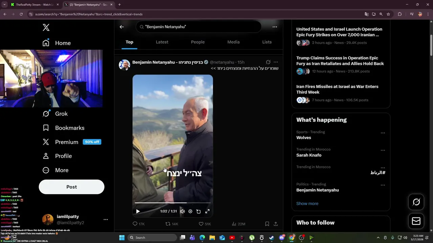Switch to the Top tab
This screenshot has height=243, width=433.
pos(130,42)
